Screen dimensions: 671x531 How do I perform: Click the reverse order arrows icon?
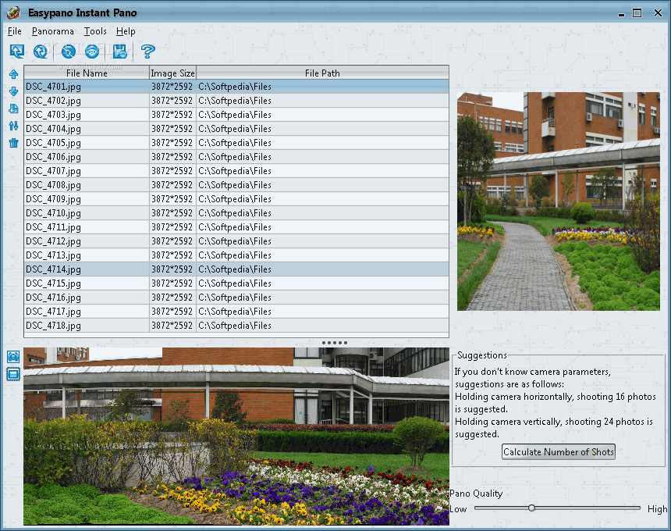tap(14, 126)
